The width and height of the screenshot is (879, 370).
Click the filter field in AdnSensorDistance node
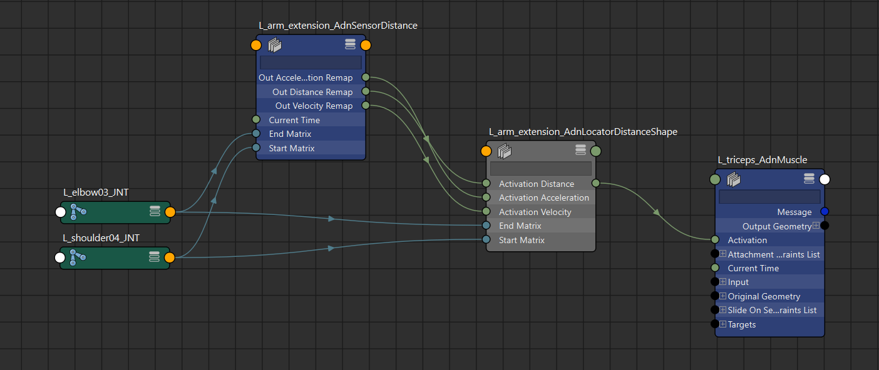pos(311,62)
